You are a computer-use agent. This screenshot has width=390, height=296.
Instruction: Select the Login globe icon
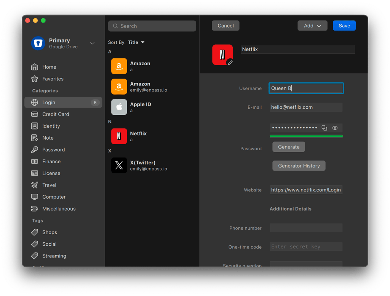[x=35, y=102]
